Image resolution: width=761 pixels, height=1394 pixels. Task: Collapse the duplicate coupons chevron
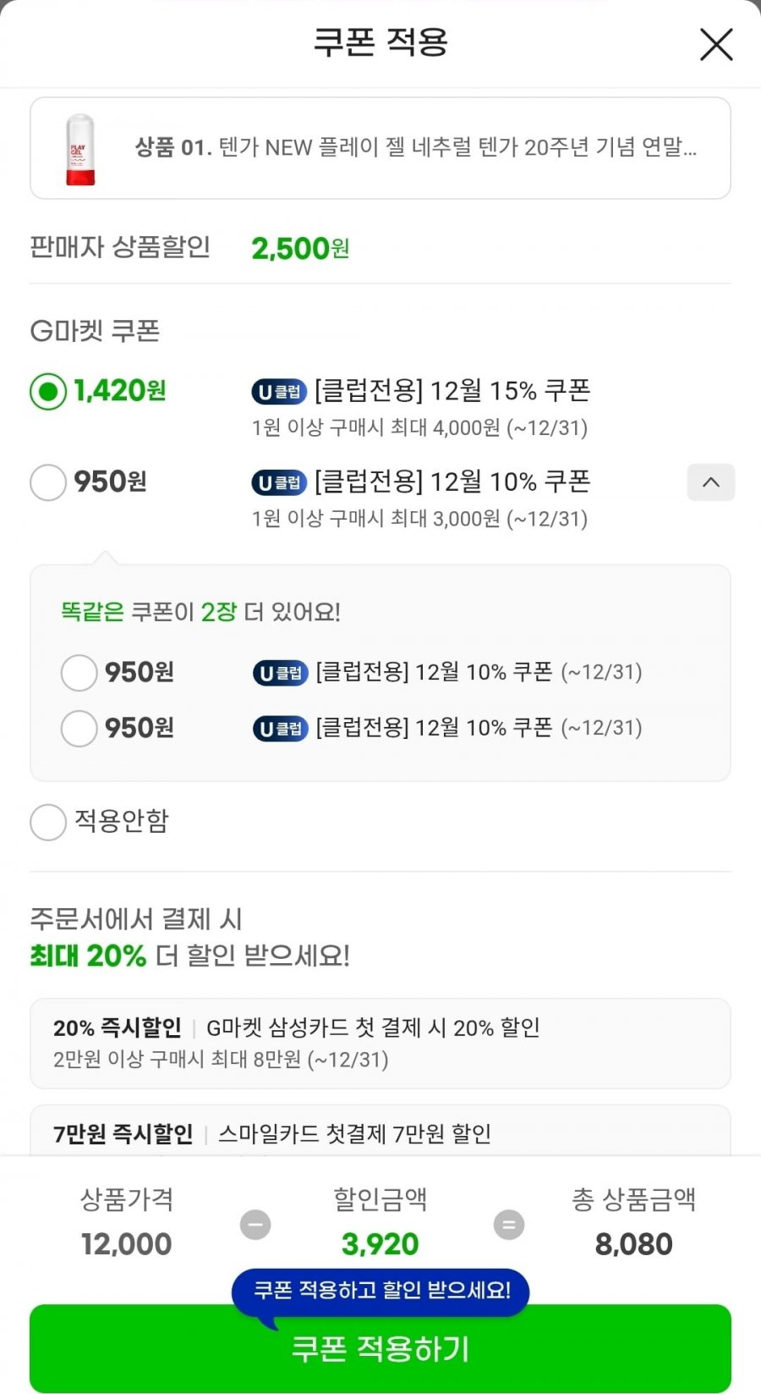[x=711, y=482]
